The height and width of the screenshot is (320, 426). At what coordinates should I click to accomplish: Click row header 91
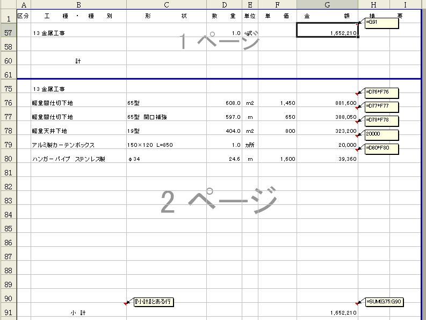(x=8, y=312)
